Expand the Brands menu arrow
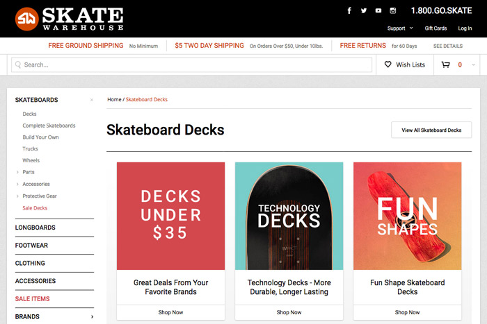Image resolution: width=487 pixels, height=324 pixels. click(92, 317)
